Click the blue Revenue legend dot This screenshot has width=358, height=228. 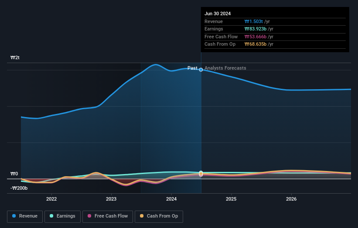pos(14,216)
